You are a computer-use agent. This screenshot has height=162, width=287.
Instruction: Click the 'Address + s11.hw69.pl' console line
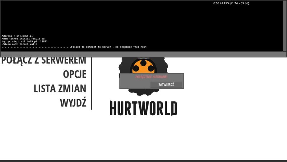(x=17, y=36)
